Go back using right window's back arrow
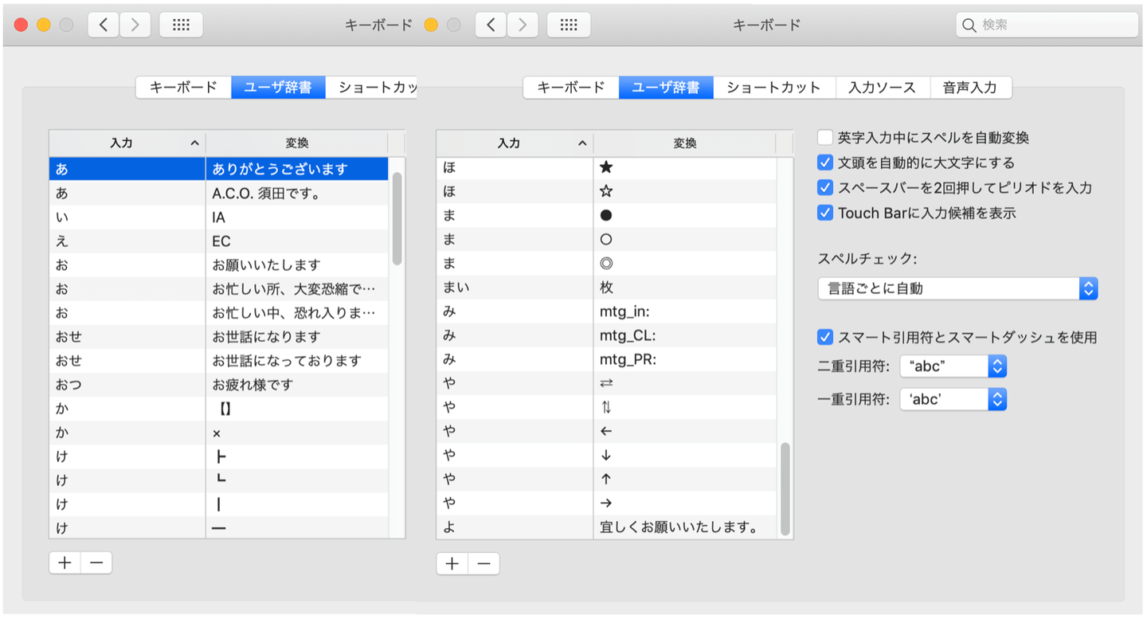Viewport: 1147px width, 619px height. (491, 25)
